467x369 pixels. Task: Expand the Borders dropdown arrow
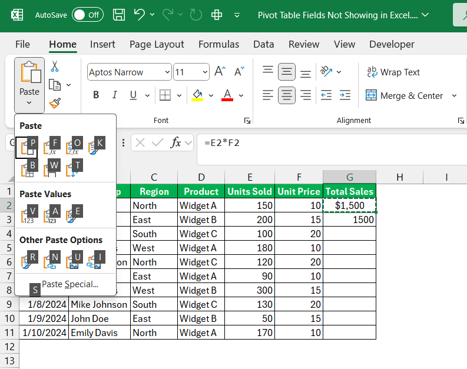point(179,95)
